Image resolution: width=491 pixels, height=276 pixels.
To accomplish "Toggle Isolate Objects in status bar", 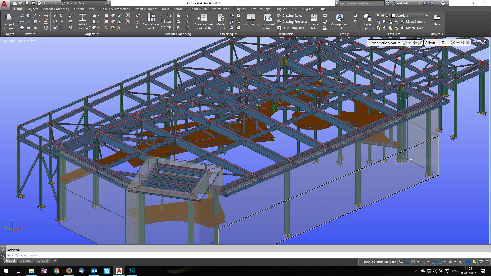I will click(x=461, y=262).
